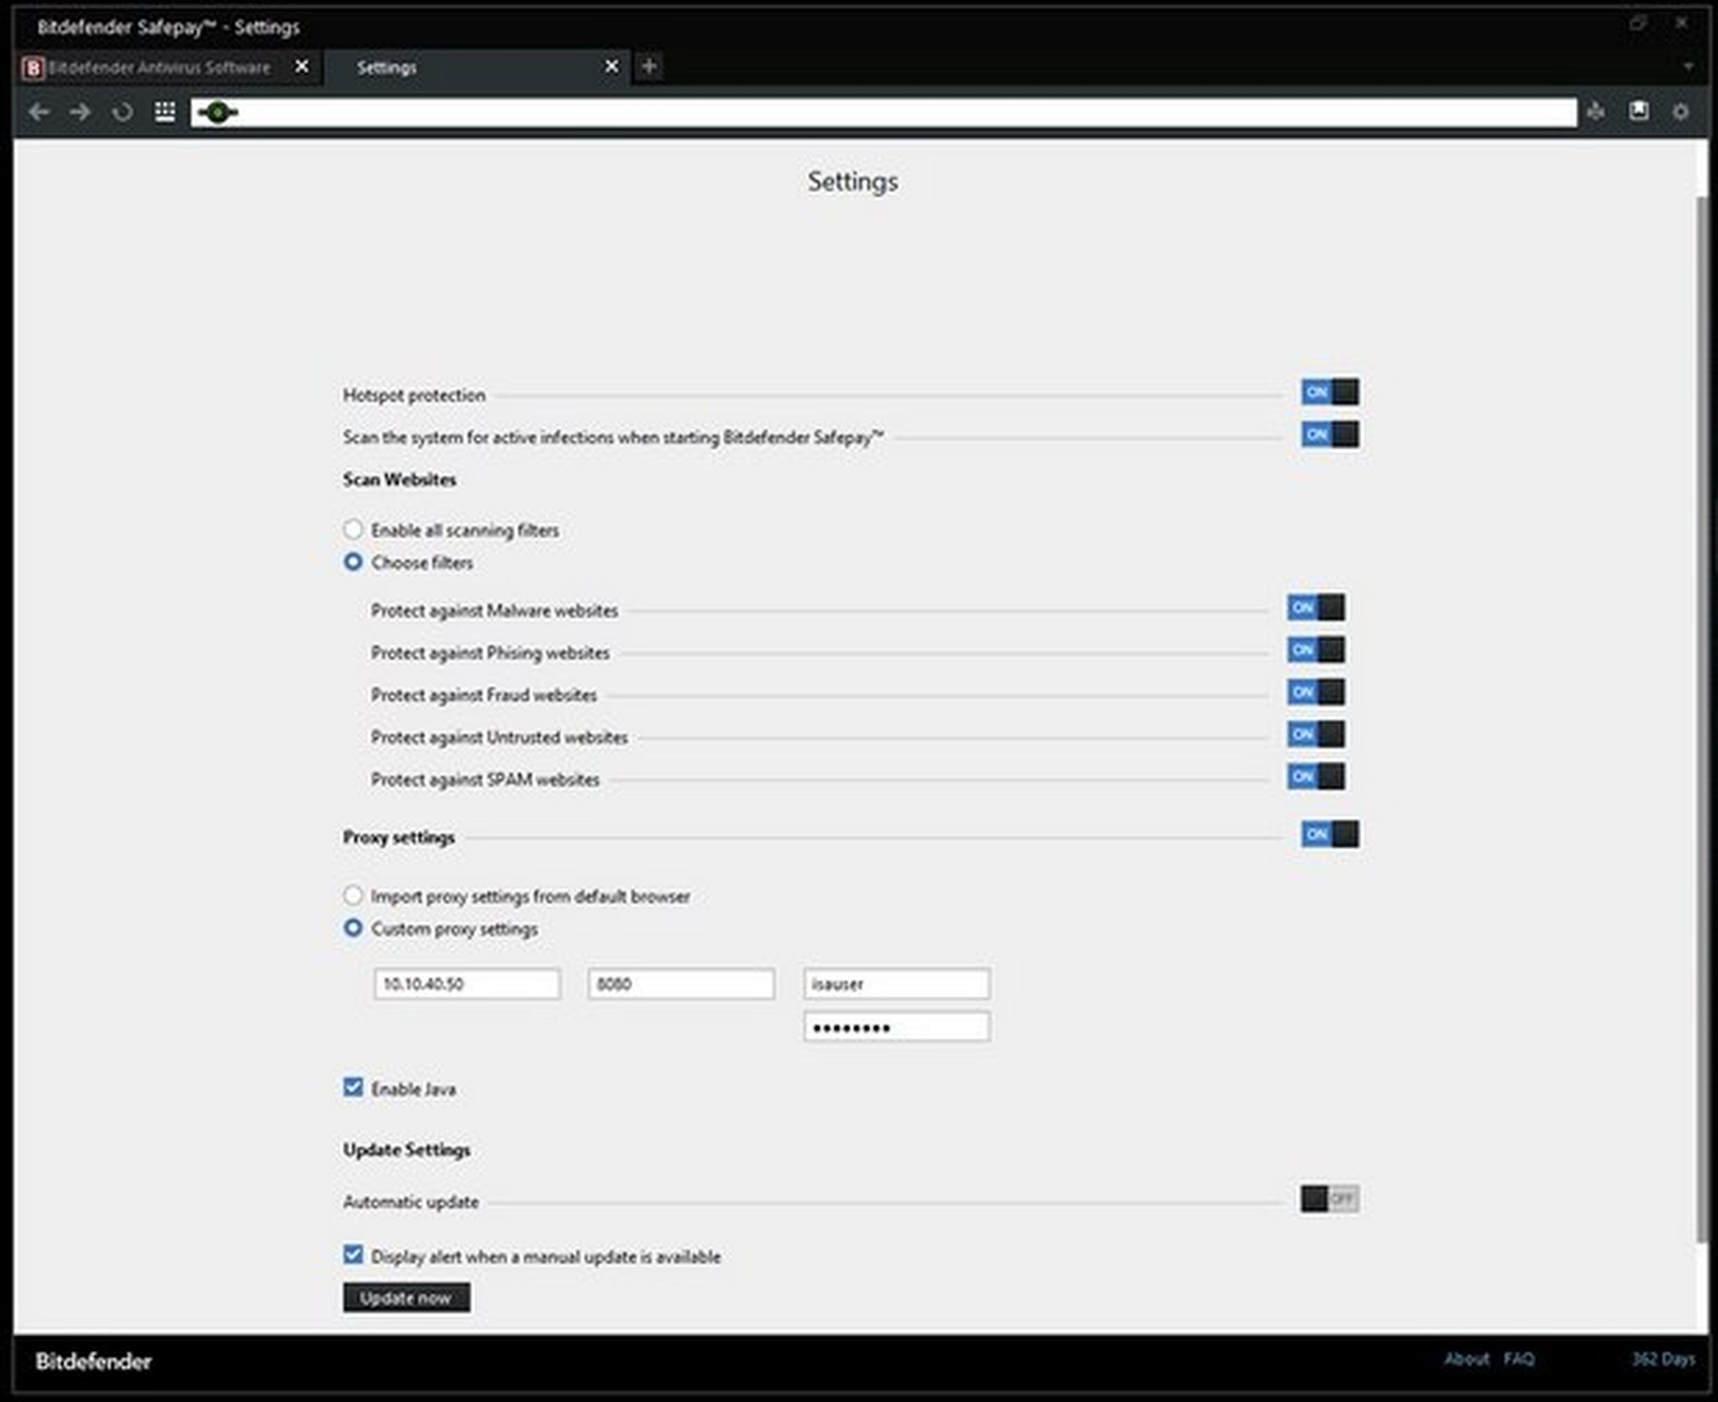Screen dimensions: 1718x1402
Task: Toggle Hotspot protection switch
Action: (x=1330, y=392)
